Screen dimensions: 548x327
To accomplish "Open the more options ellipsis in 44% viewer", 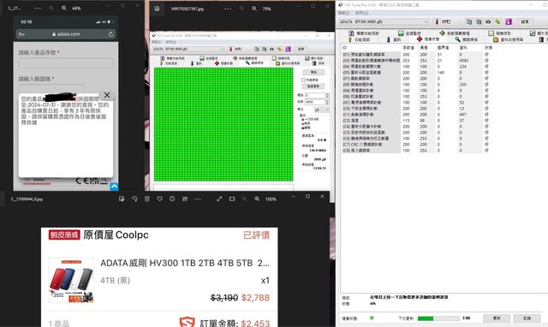I will (x=38, y=8).
